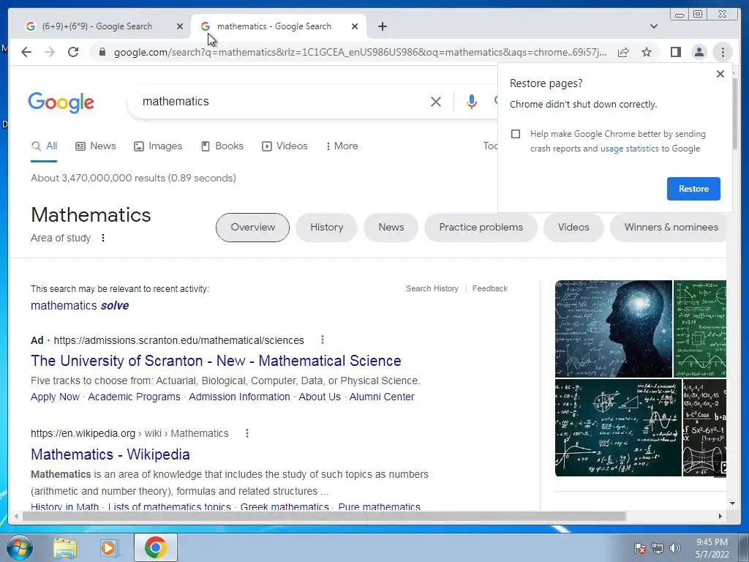Share this page icon in address bar
749x562 pixels.
623,52
